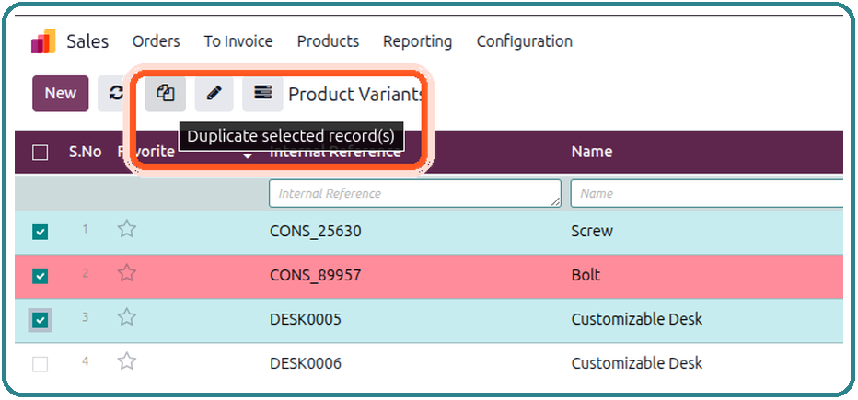Click the pencil edit icon button
The width and height of the screenshot is (858, 400).
[x=214, y=94]
